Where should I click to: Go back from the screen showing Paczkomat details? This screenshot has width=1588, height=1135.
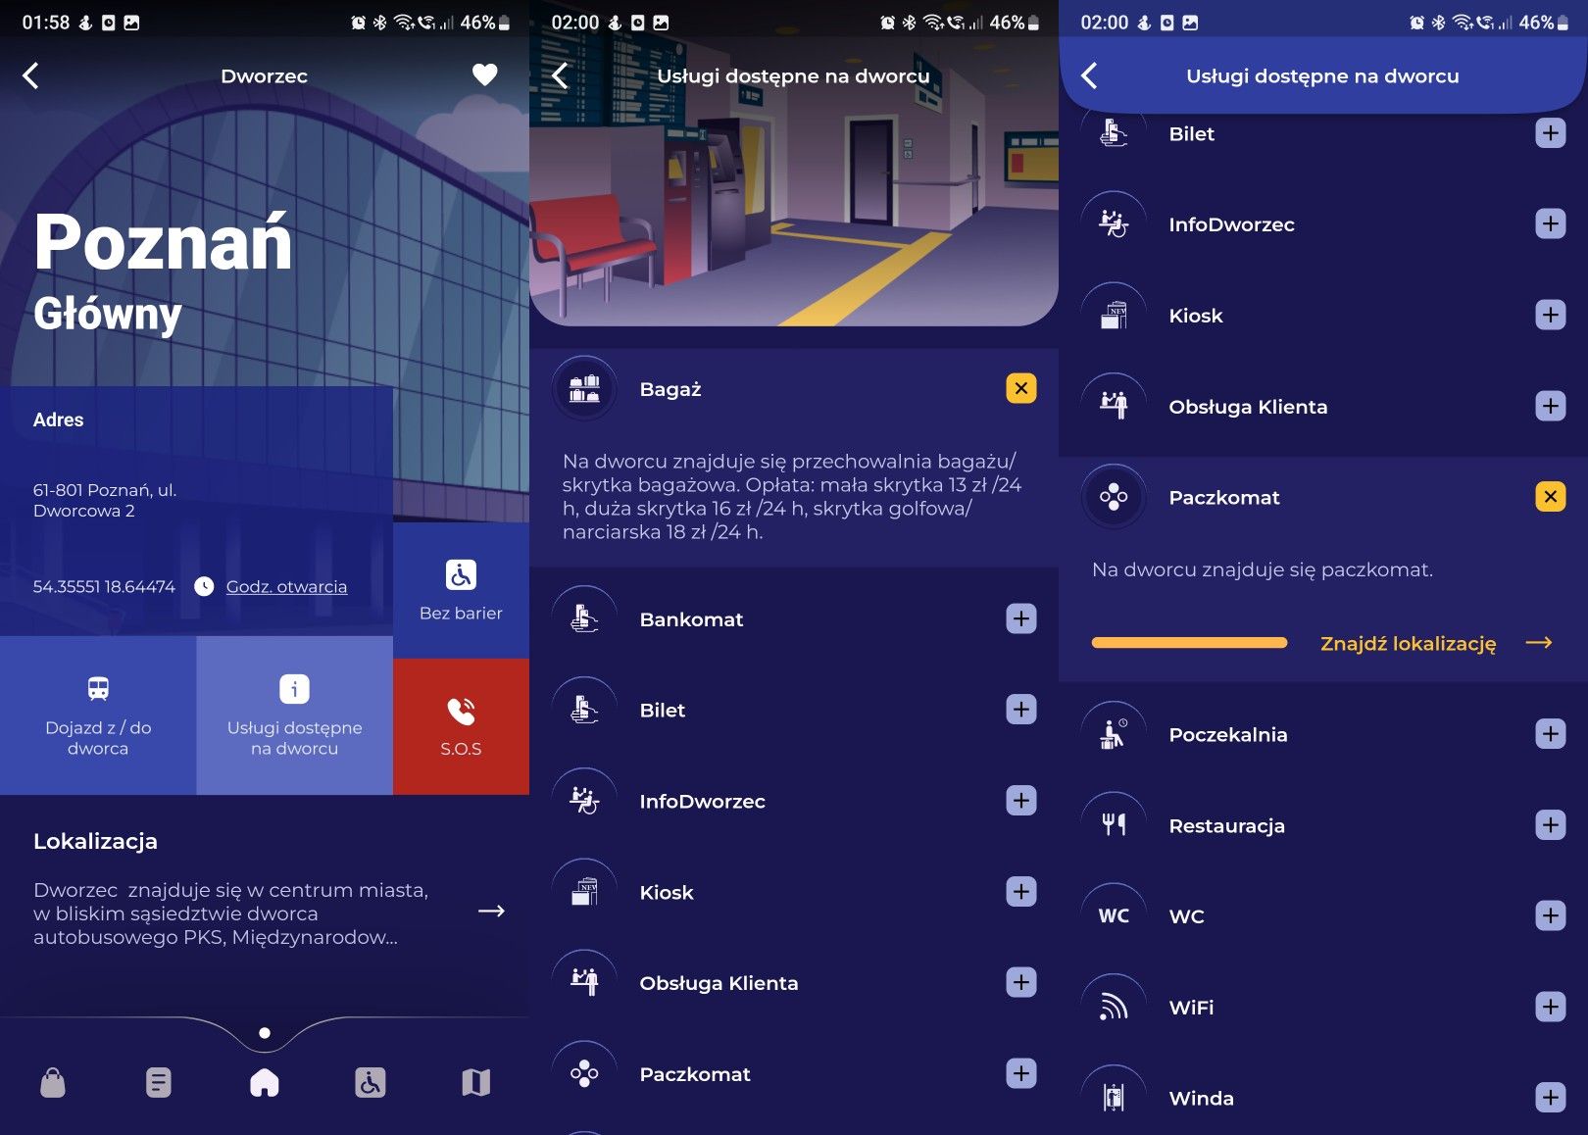tap(1090, 75)
